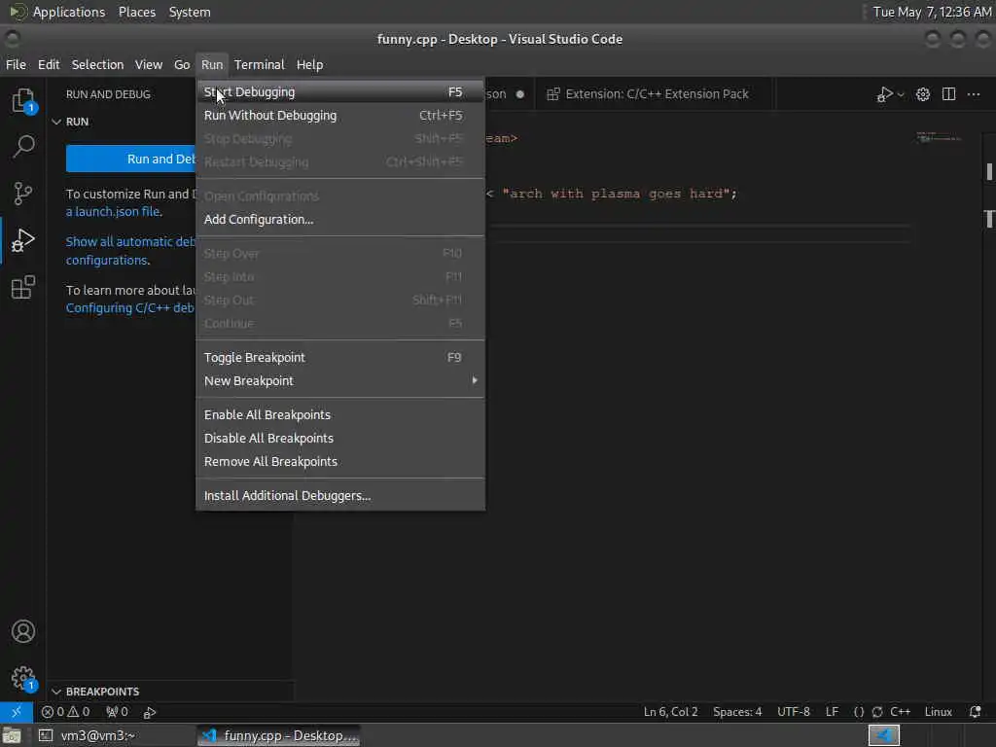Change C++ language mode in status bar

tap(900, 711)
